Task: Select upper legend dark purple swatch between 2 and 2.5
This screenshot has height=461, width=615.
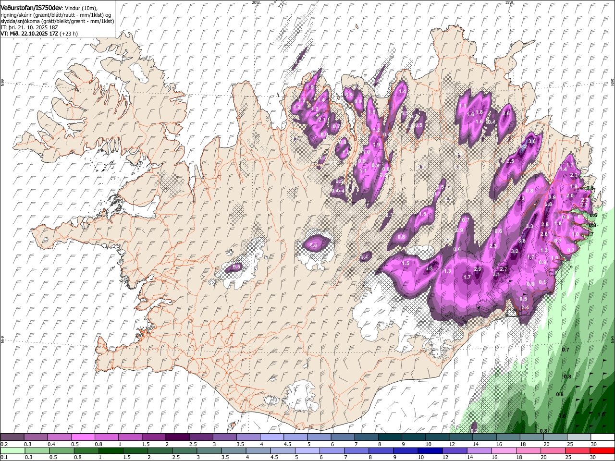Action: coord(177,437)
